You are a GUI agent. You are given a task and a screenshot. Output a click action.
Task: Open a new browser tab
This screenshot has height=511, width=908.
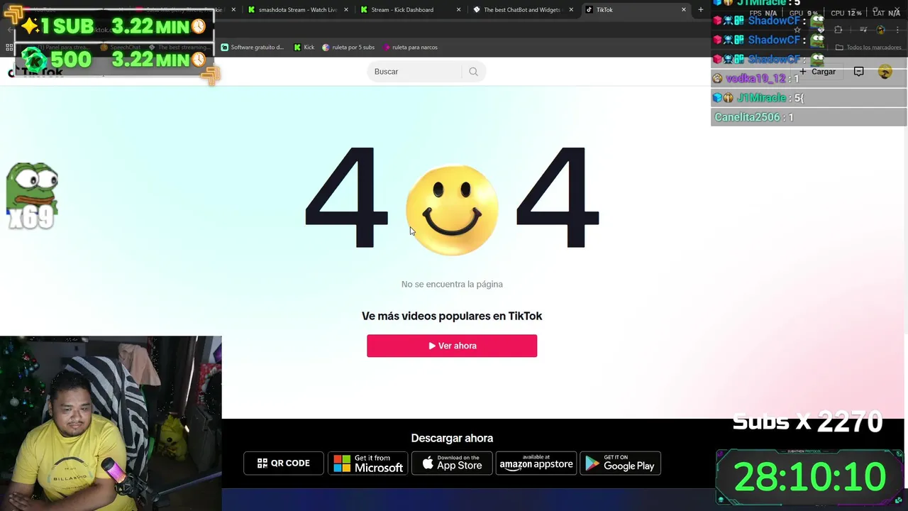click(701, 10)
